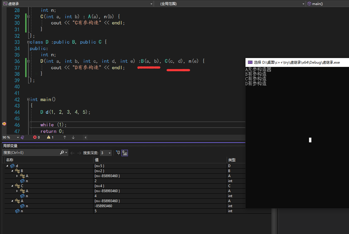The image size is (349, 234).
Task: Navigate back with left arrow in locals
Action: pos(72,153)
